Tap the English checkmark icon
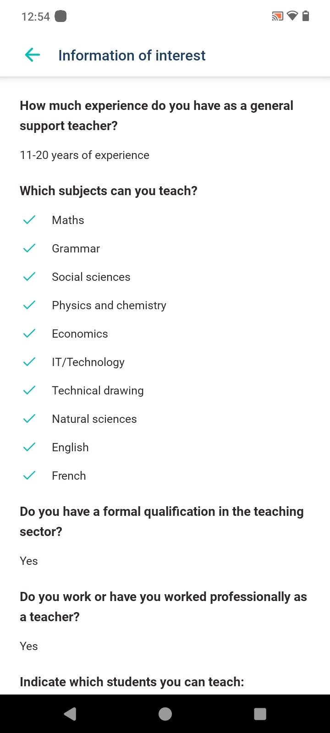The image size is (330, 733). point(29,448)
